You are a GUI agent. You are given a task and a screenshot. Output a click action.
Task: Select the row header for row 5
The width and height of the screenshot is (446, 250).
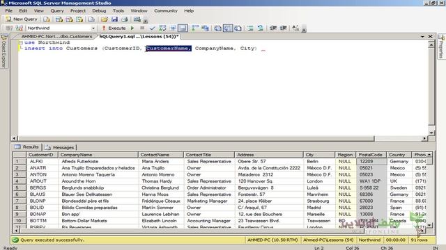(20, 187)
